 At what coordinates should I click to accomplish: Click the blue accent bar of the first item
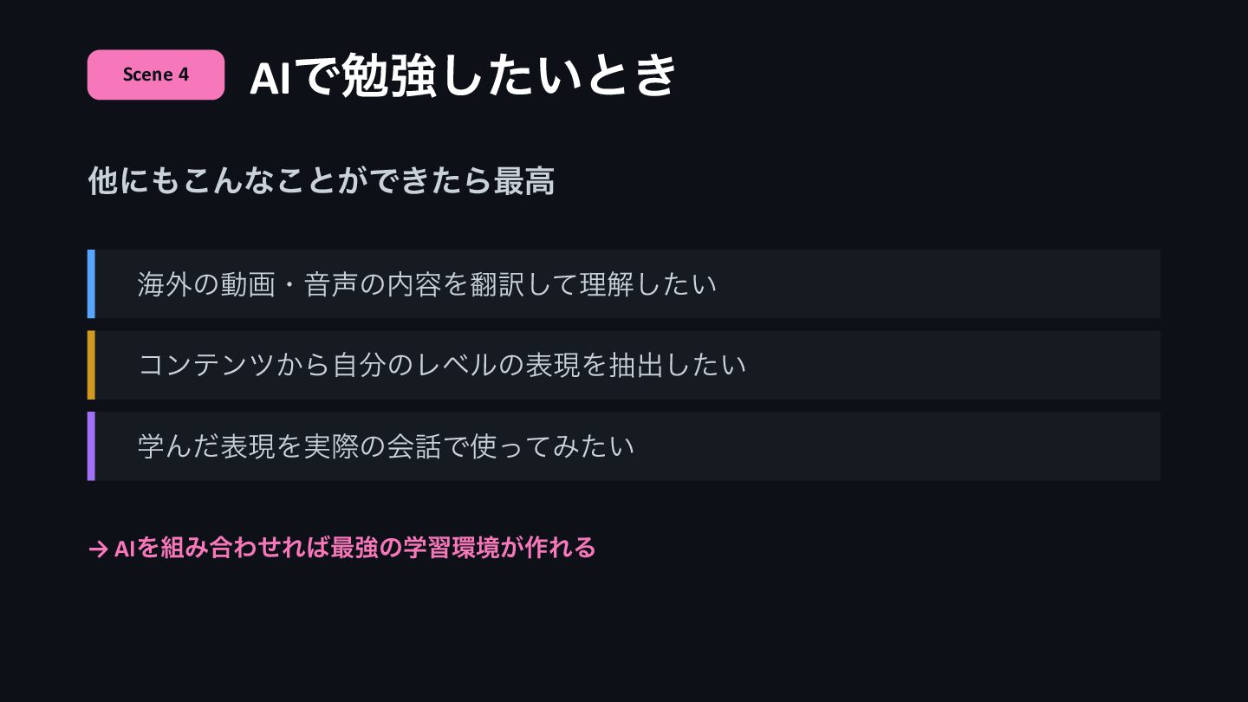tap(91, 284)
